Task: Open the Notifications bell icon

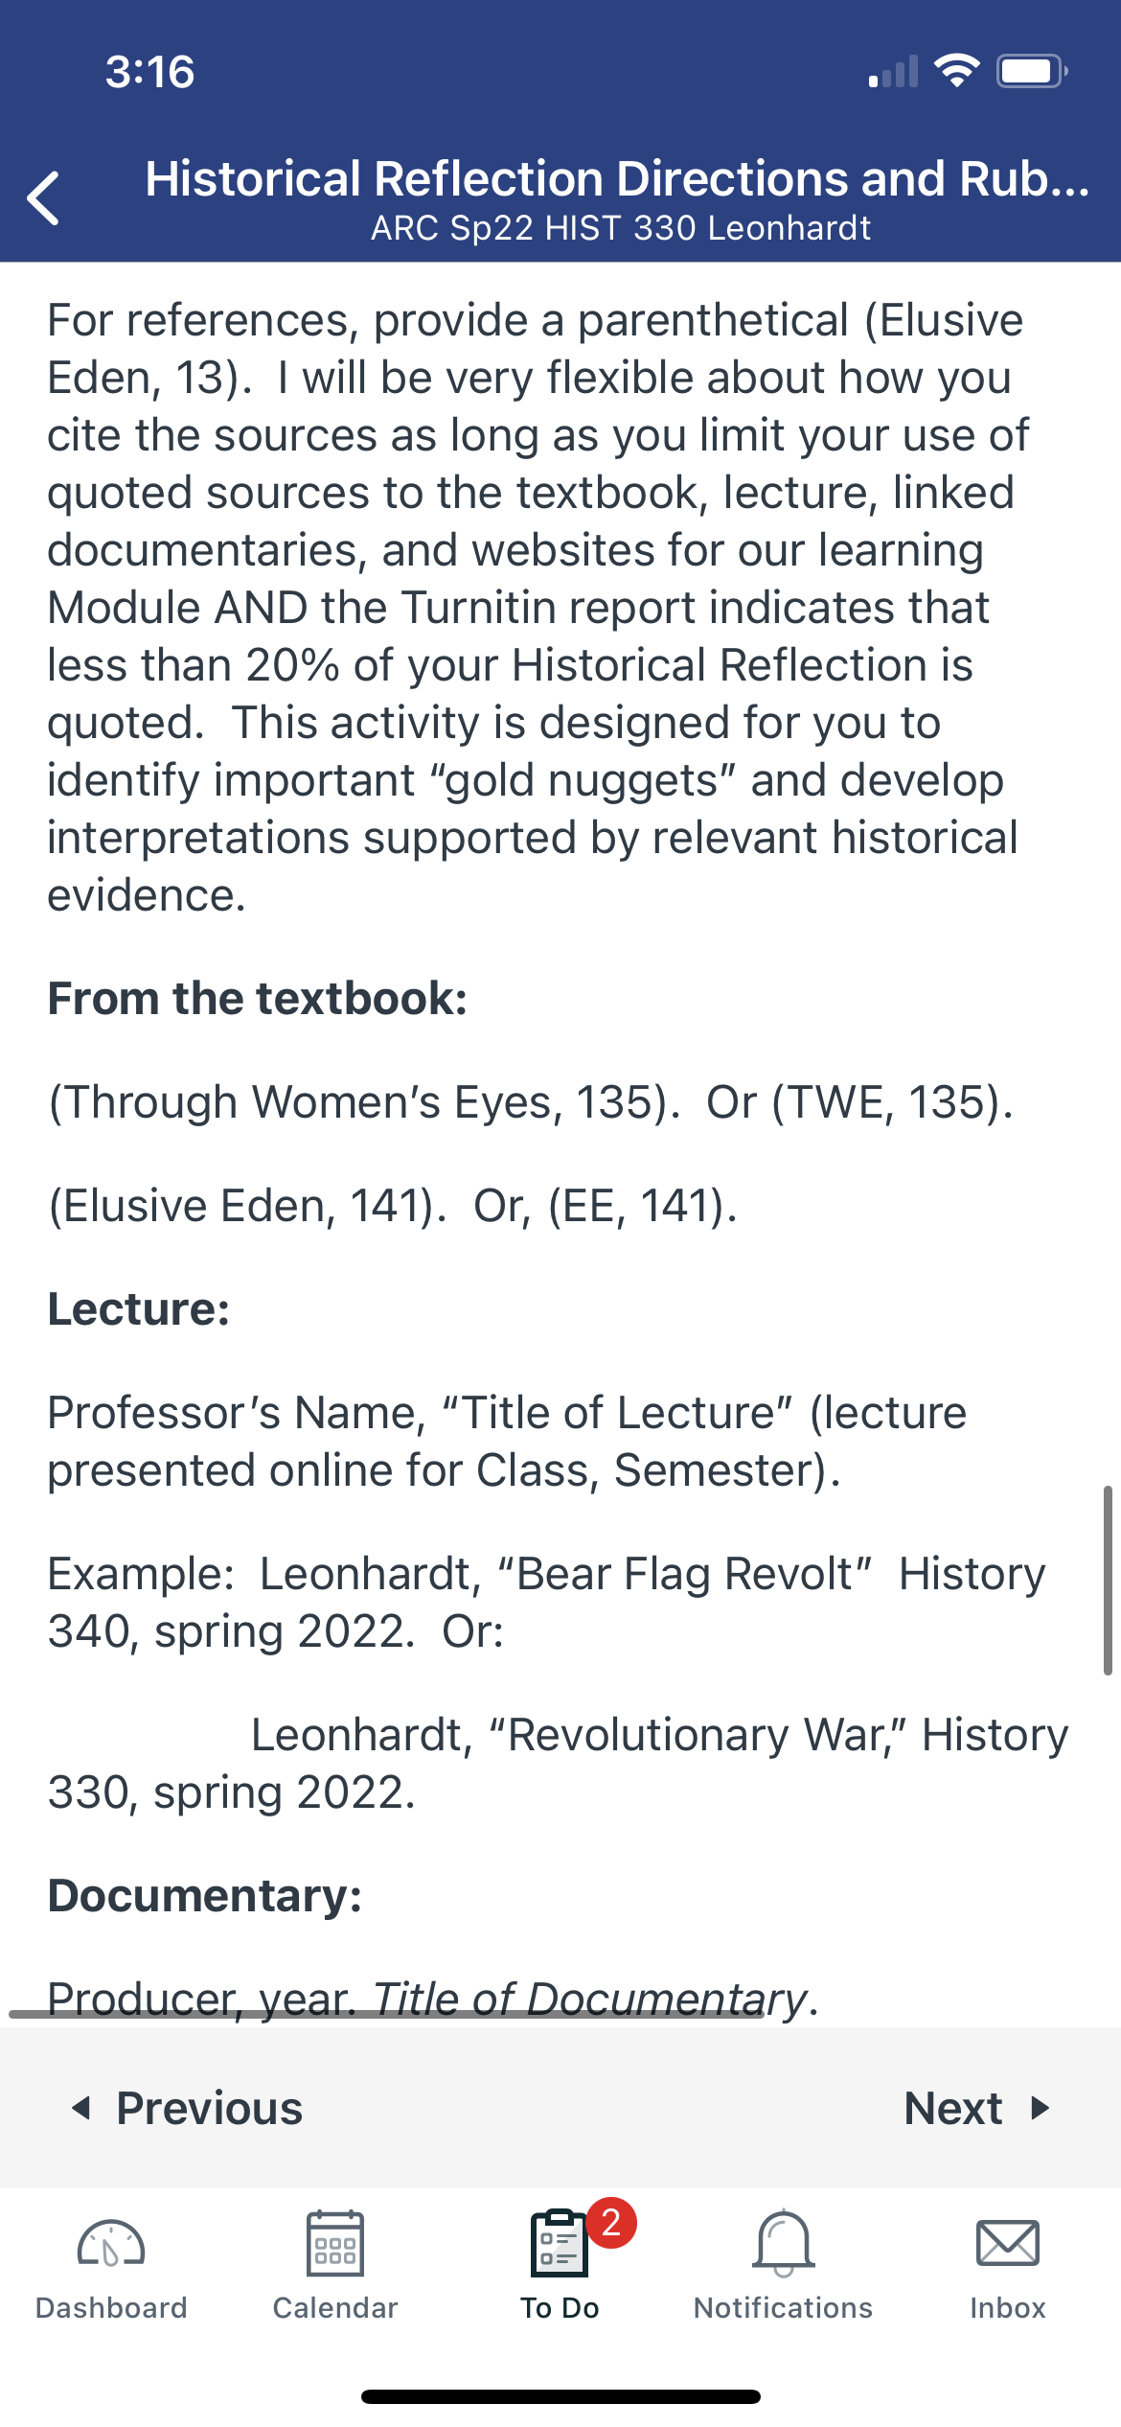Action: click(784, 2243)
